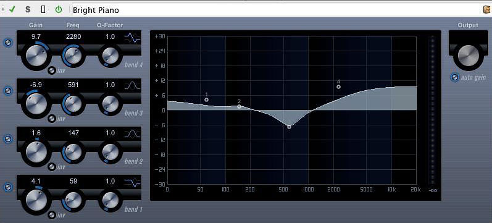
Task: Click the output level meter beside the graph
Action: click(432, 111)
